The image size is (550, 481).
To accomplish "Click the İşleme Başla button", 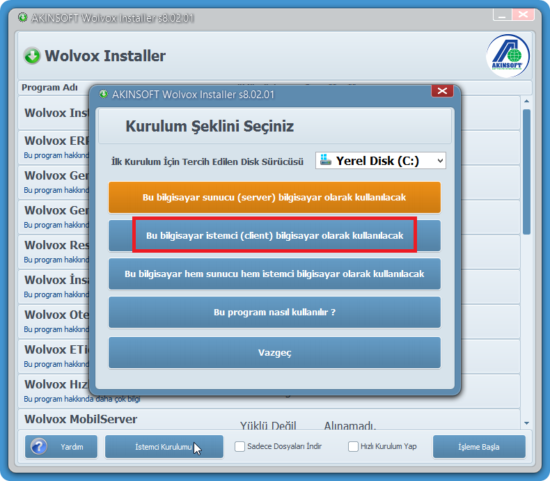I will pyautogui.click(x=479, y=447).
